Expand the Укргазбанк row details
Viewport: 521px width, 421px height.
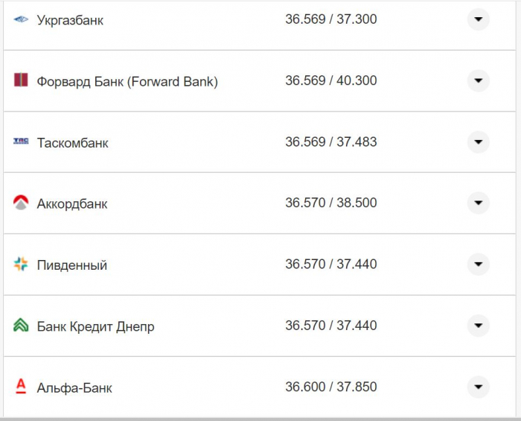click(x=478, y=19)
